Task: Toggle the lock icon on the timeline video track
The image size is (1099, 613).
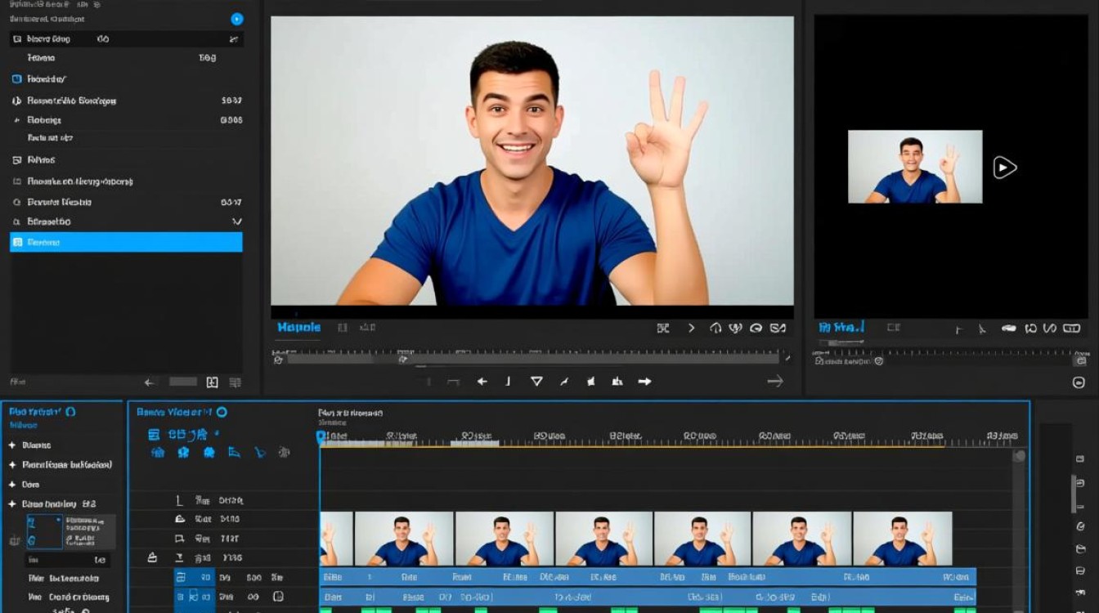Action: pos(152,557)
